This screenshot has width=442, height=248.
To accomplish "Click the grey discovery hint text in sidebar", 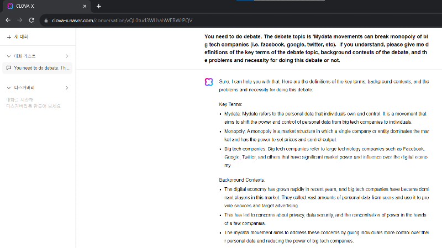I will tap(33, 103).
